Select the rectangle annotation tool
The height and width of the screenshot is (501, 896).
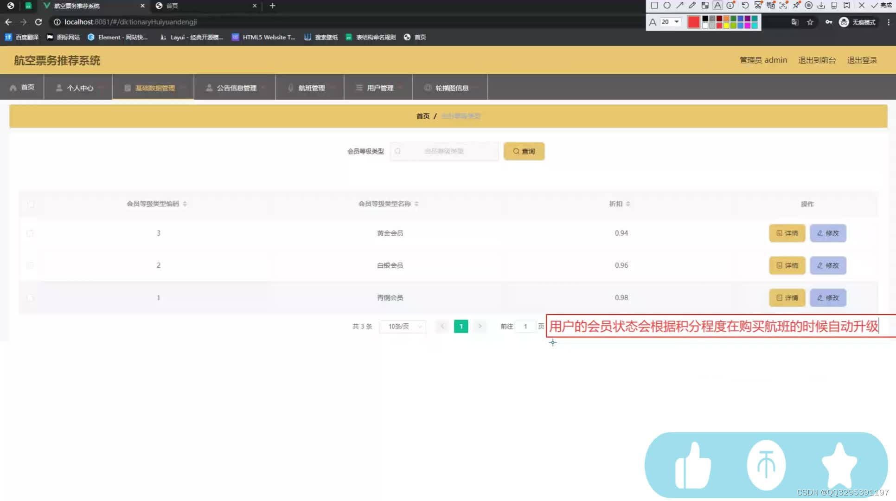(654, 6)
